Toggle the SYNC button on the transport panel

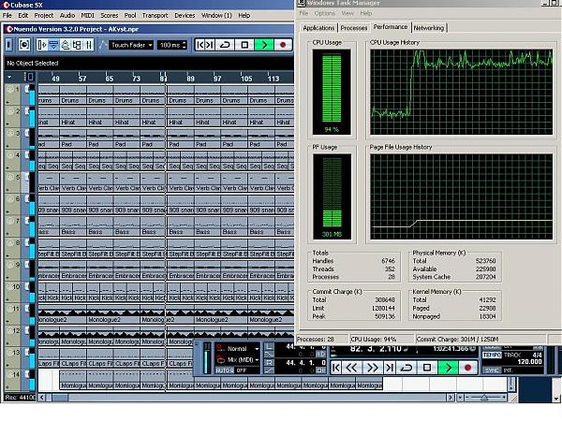[x=492, y=369]
